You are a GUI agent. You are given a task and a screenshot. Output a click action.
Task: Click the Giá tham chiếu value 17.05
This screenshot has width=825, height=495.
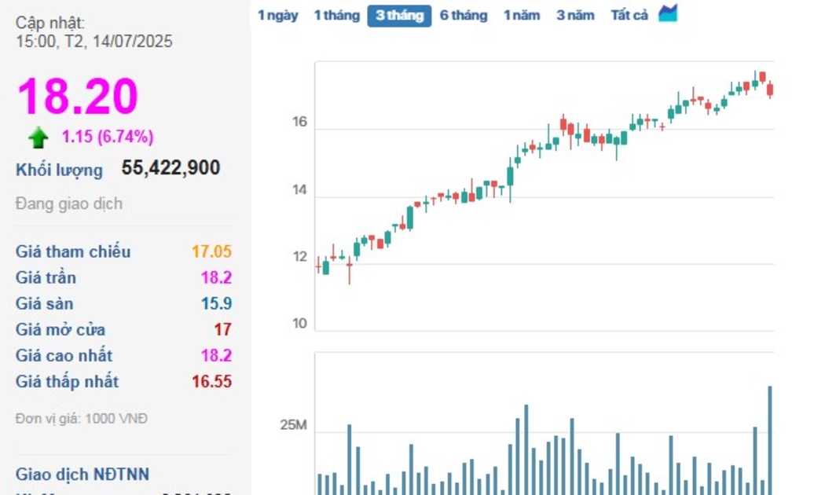[211, 252]
